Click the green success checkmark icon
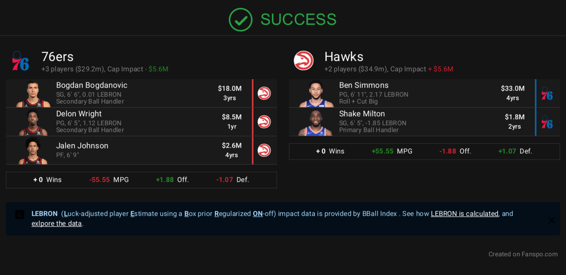The image size is (566, 275). (x=241, y=20)
